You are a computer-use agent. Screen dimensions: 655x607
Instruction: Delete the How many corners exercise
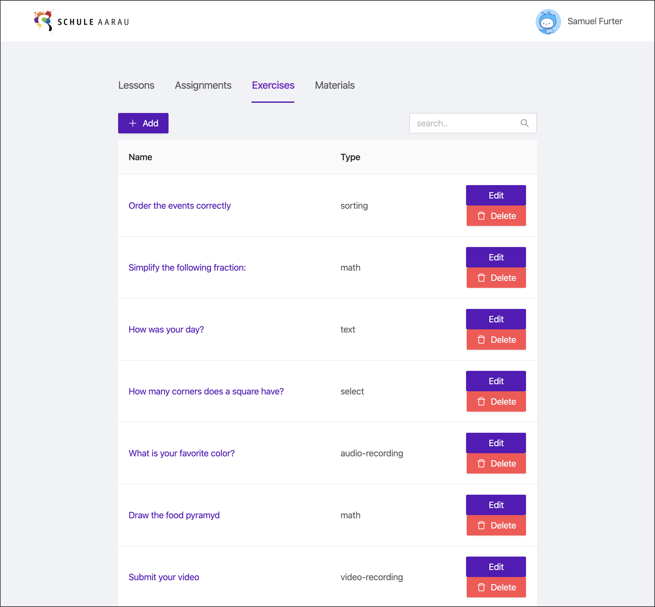[x=496, y=402]
